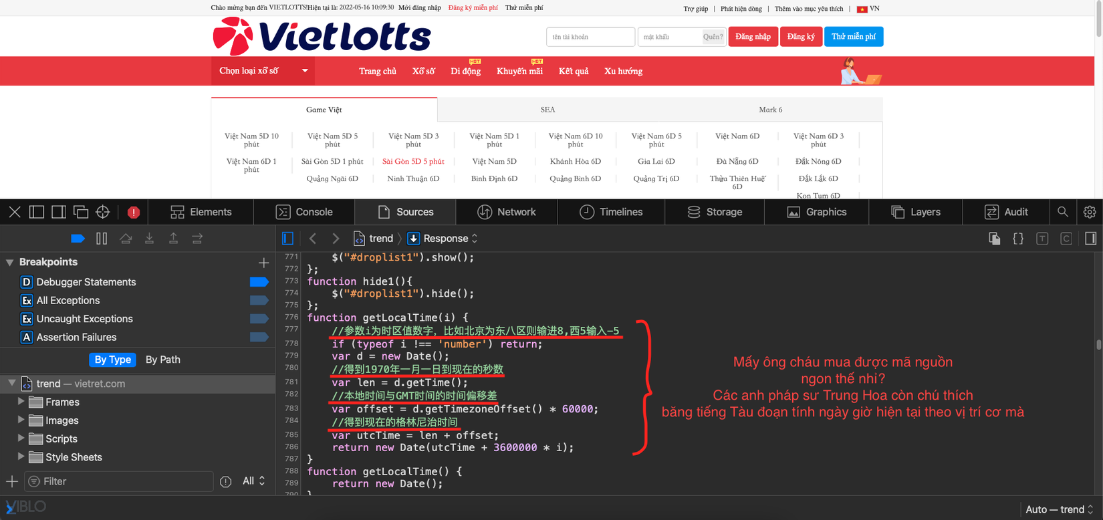
Task: Click the red Đăng nhập button
Action: [x=753, y=37]
